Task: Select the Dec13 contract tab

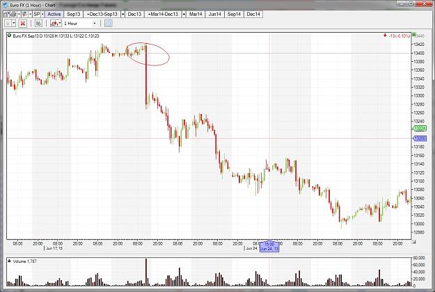Action: 134,14
